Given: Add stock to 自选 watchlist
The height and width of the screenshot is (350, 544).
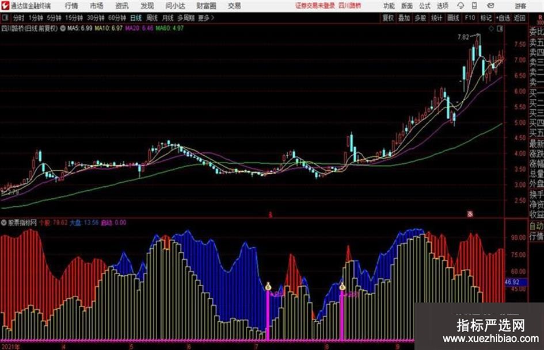Looking at the screenshot, I should click(503, 18).
